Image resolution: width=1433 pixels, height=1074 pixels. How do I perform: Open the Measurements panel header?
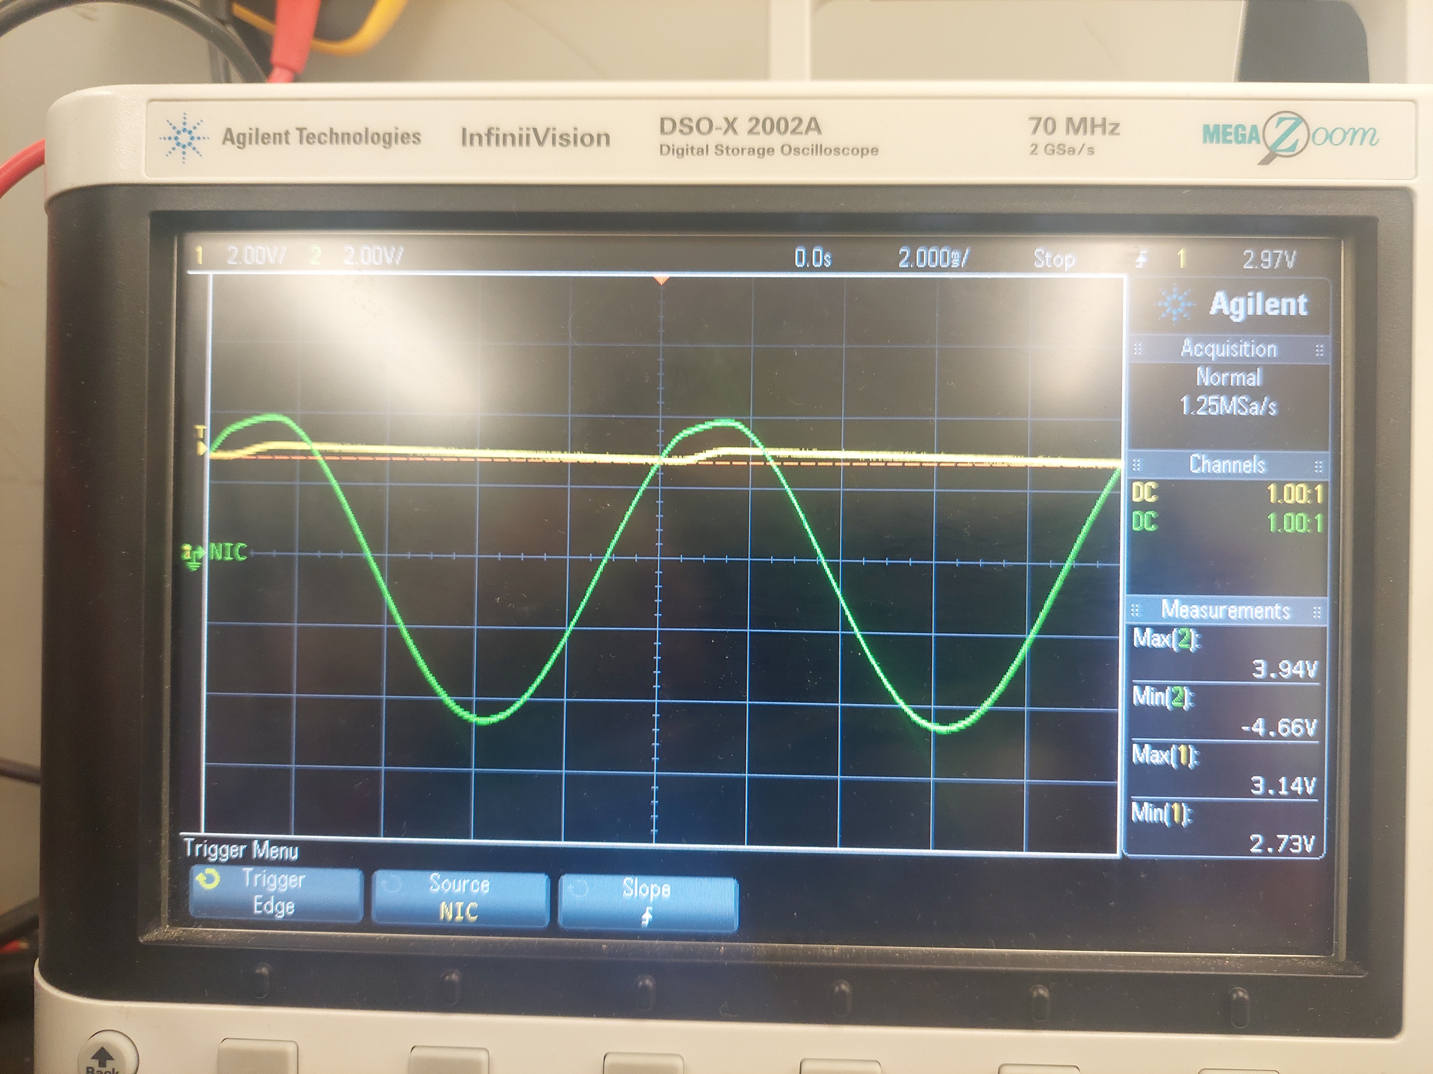(x=1226, y=610)
